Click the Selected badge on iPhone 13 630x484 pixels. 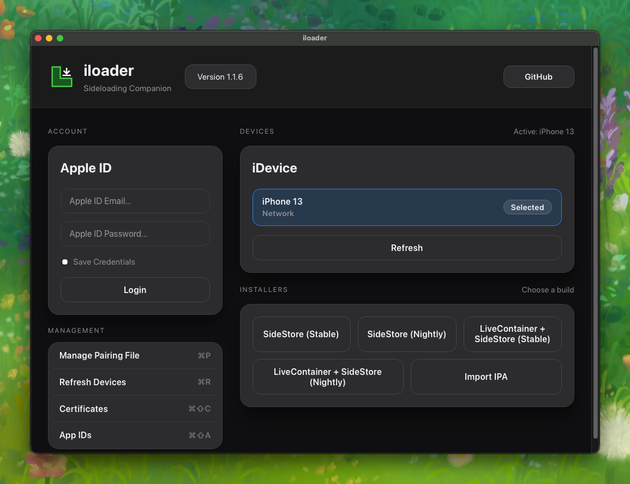(527, 207)
